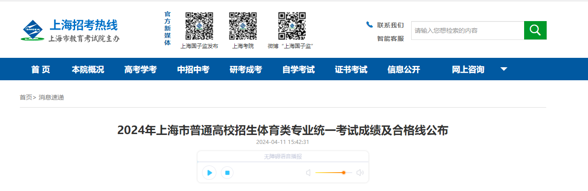
Task: Click the green search magnifier button
Action: pos(535,30)
